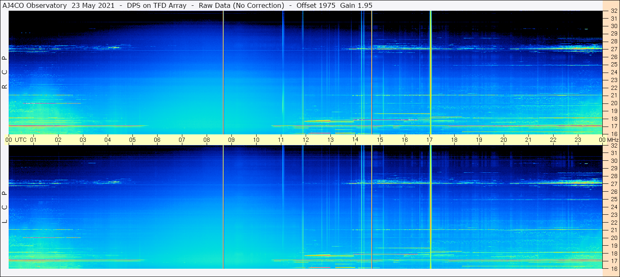
Task: Click the vertical 'LCP' panel label
Action: (x=5, y=207)
